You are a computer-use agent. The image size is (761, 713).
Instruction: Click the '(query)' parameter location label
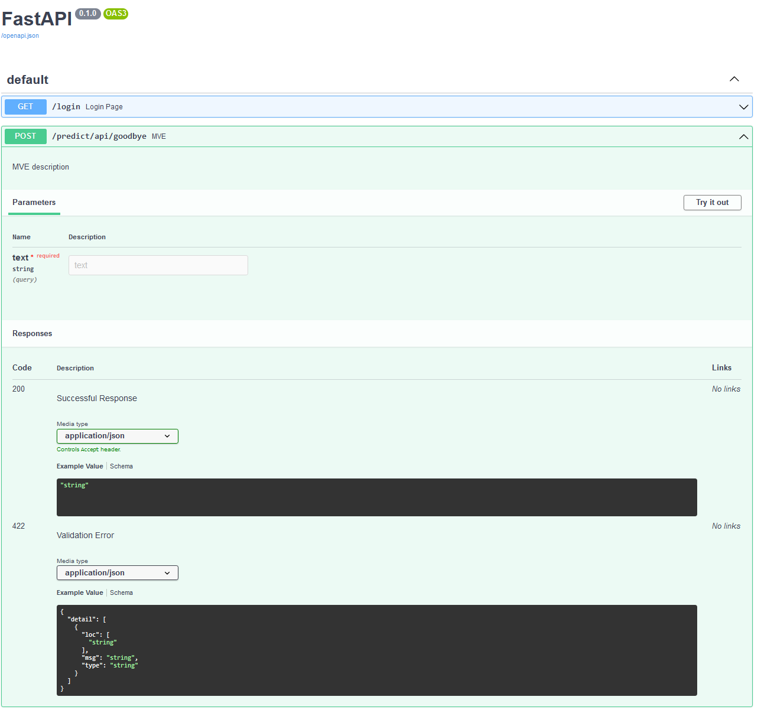25,280
